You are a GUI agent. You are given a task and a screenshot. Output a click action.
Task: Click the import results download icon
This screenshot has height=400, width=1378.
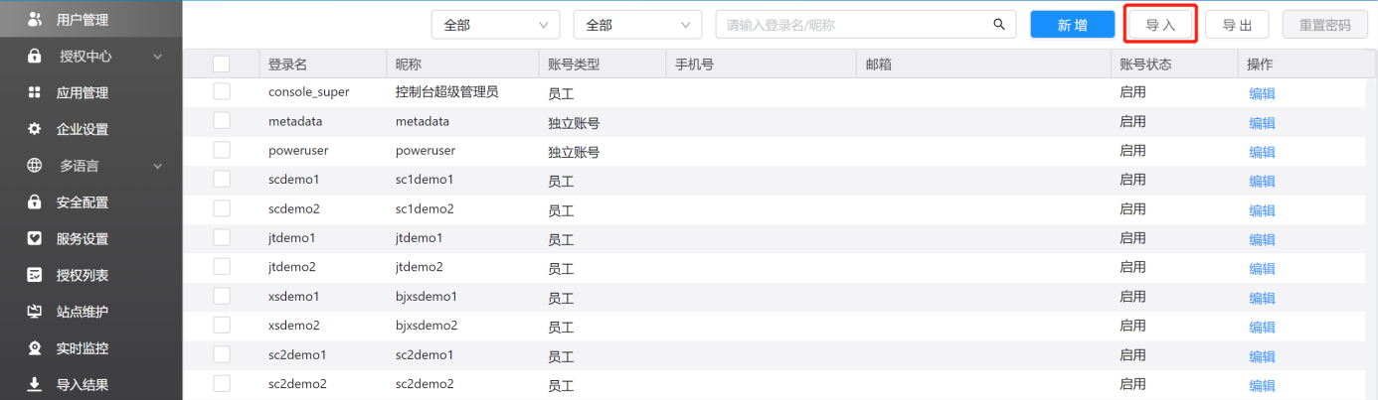[35, 384]
